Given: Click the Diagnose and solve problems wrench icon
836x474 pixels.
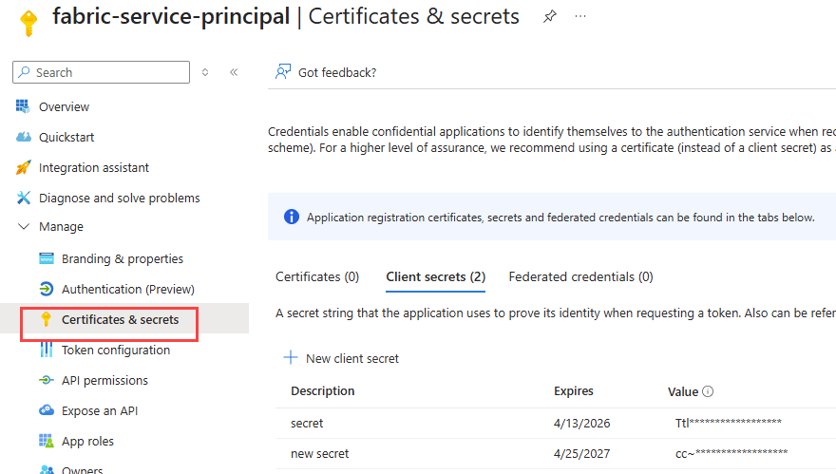Looking at the screenshot, I should point(24,198).
